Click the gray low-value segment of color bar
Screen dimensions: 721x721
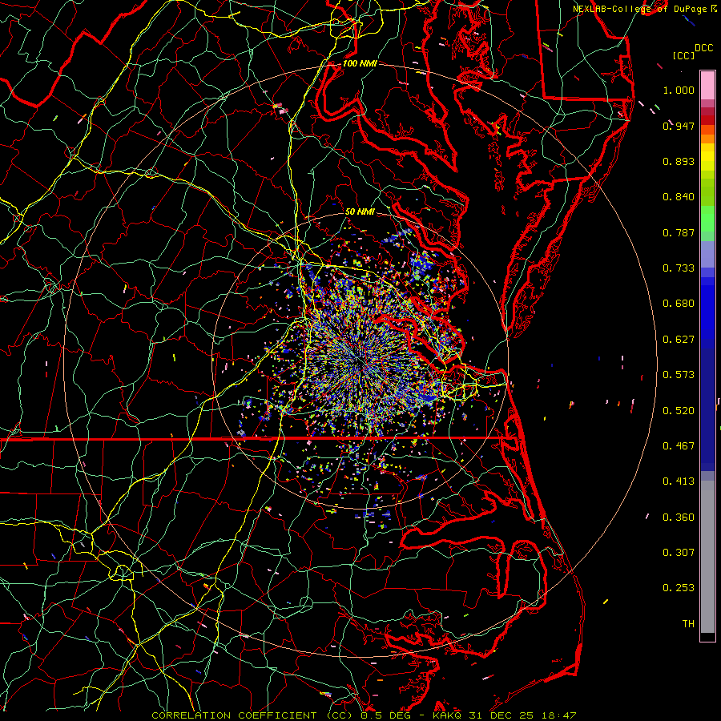707,557
